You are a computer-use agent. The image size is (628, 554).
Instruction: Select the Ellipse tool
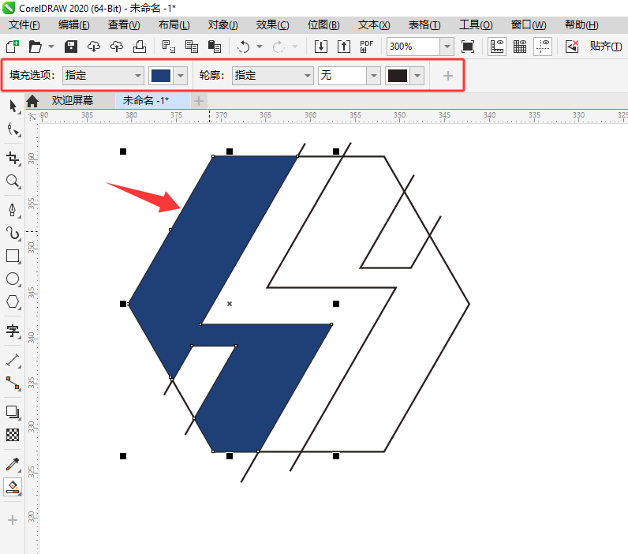tap(13, 279)
